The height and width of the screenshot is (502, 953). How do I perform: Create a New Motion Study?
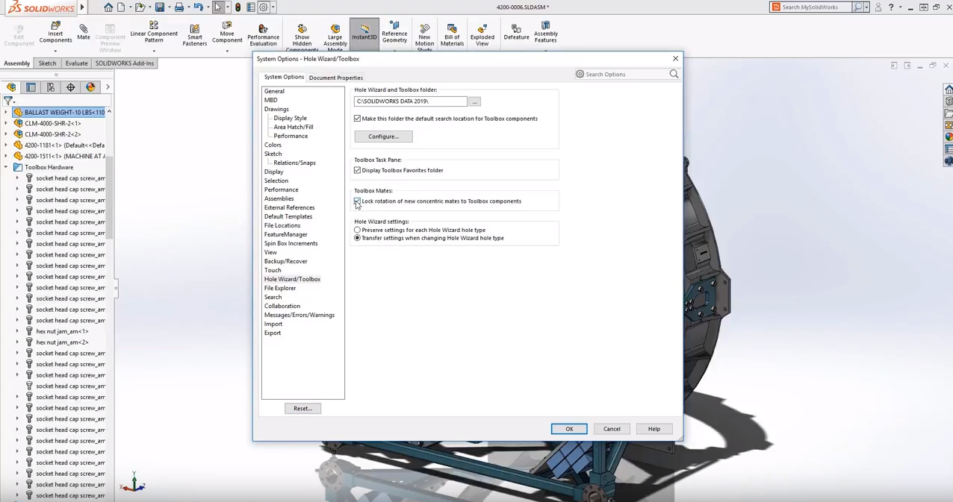tap(424, 39)
